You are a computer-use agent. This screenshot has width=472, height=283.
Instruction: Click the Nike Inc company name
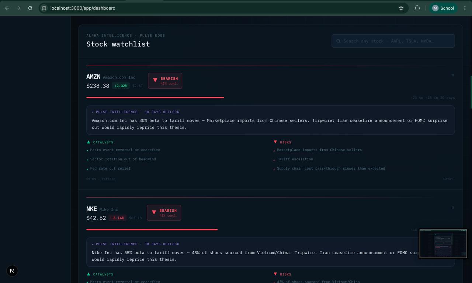pyautogui.click(x=108, y=209)
